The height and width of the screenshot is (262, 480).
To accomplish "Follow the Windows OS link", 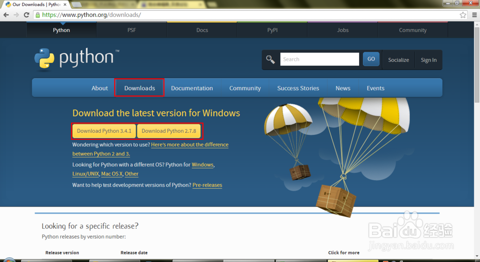I will click(203, 165).
